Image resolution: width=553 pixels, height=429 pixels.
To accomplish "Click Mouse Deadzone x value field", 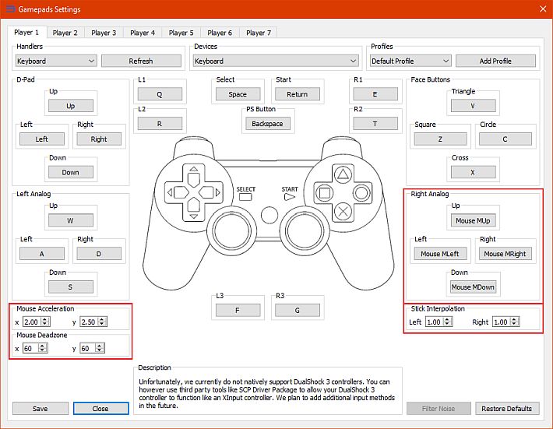I will click(x=31, y=348).
